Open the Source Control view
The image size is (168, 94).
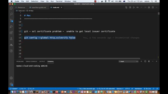(11, 20)
